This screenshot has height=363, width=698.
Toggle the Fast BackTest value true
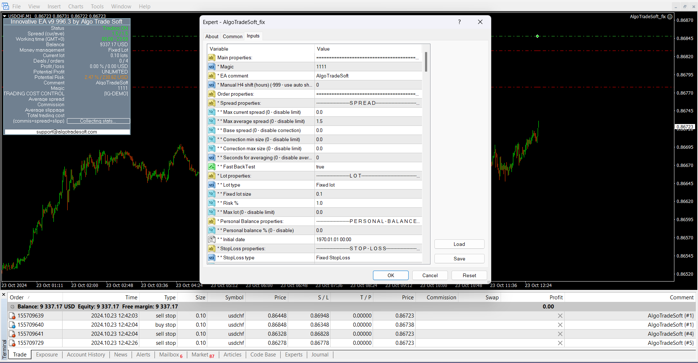[367, 167]
